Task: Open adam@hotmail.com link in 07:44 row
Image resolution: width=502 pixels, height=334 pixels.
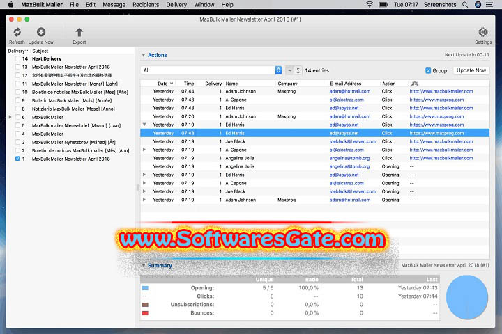Action: [350, 91]
